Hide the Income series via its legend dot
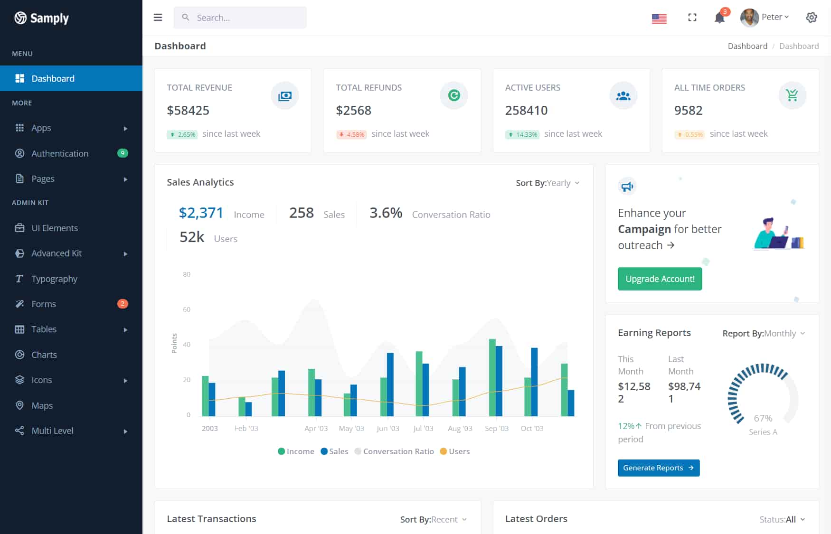The image size is (831, 534). pos(282,451)
